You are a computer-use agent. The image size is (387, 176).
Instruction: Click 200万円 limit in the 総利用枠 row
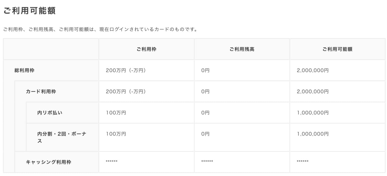point(126,70)
